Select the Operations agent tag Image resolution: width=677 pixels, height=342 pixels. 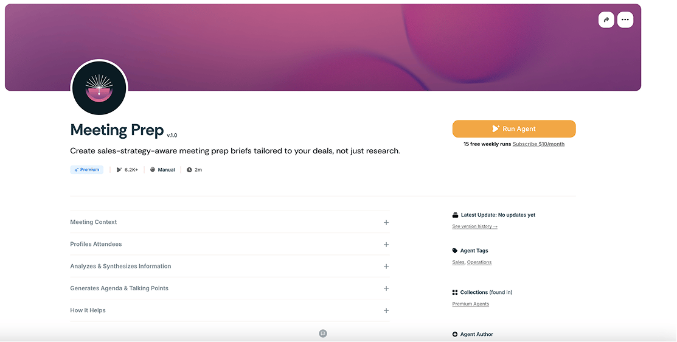(479, 262)
